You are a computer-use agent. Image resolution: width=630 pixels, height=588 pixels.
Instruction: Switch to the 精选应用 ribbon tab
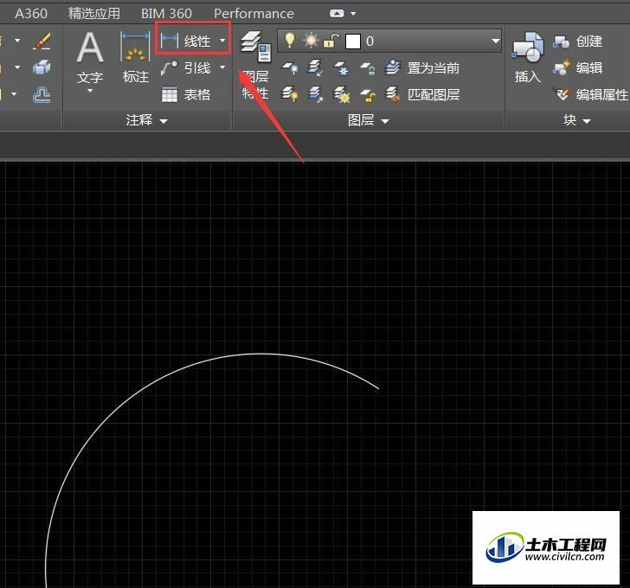point(94,13)
